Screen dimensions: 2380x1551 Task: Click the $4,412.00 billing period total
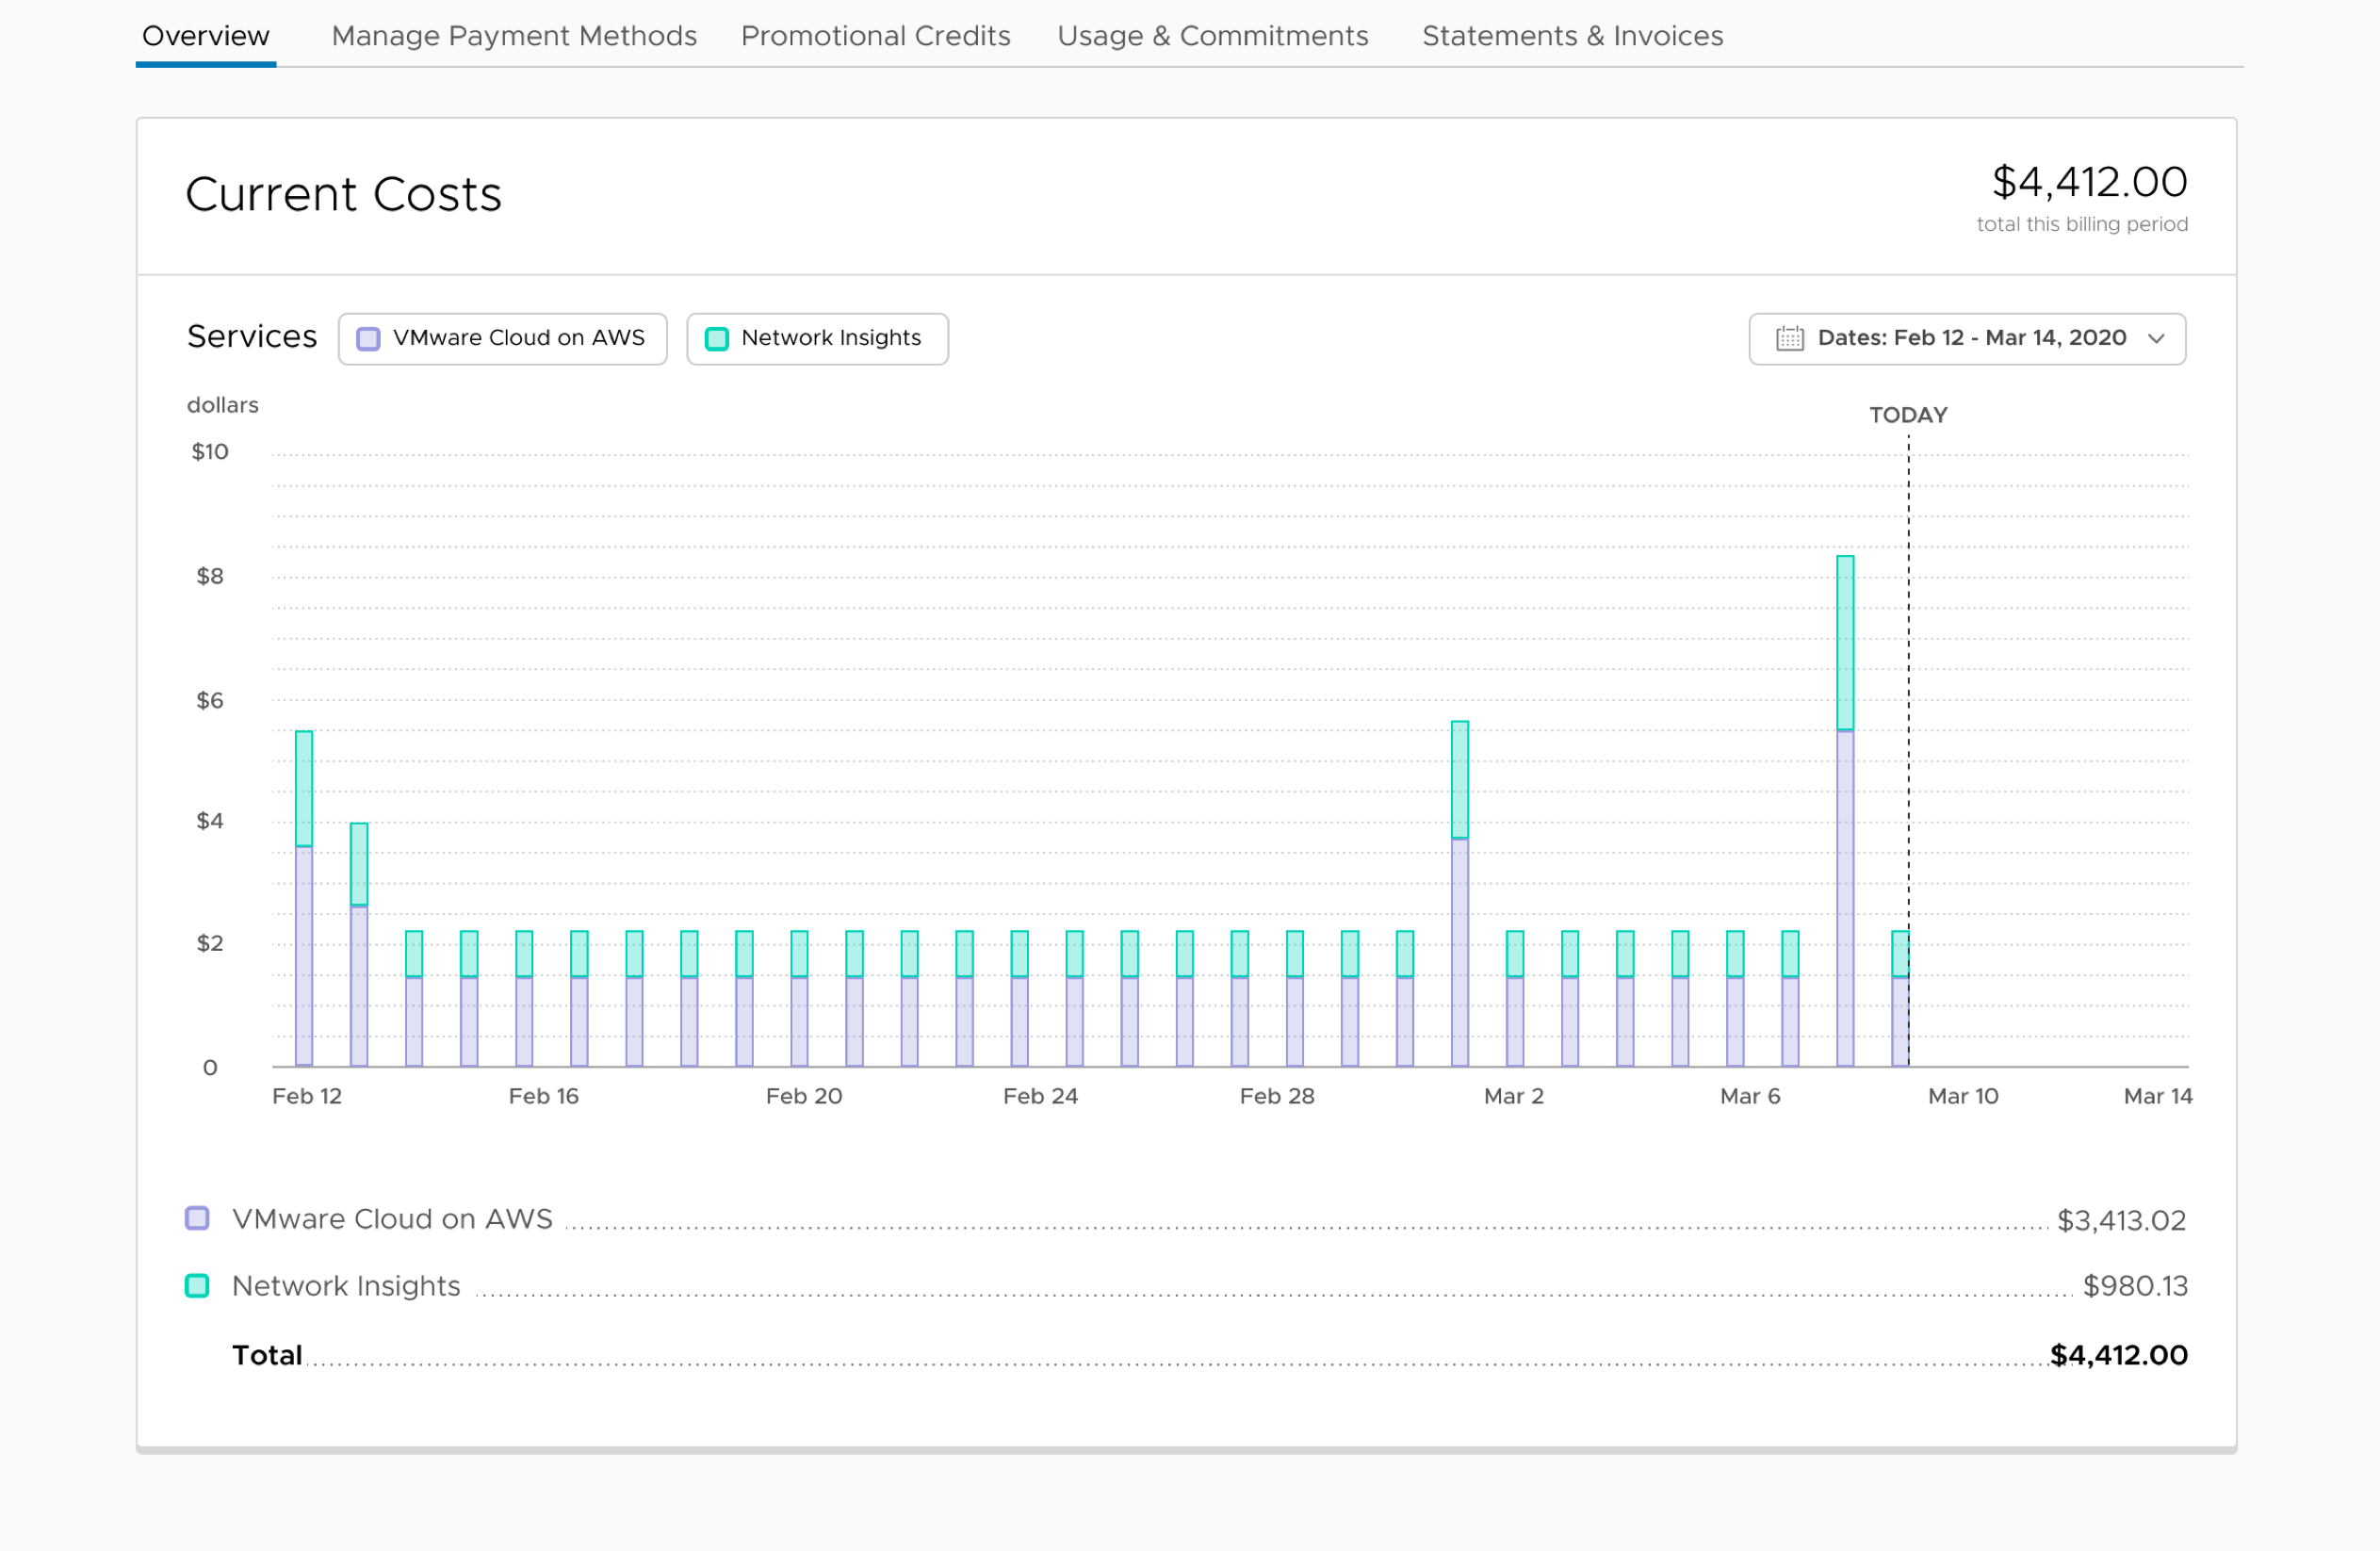2089,182
